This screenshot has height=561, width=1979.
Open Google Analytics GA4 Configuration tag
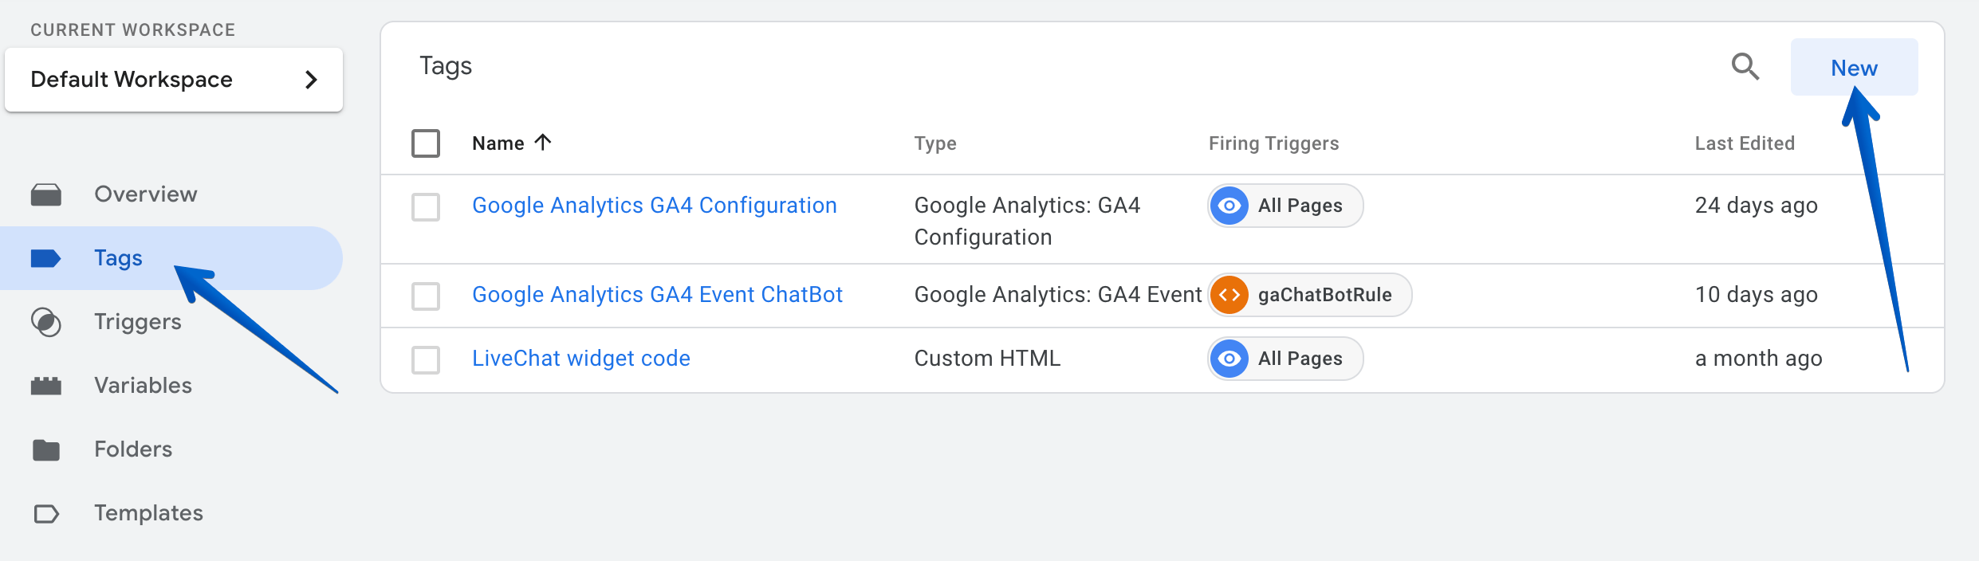[x=655, y=206]
